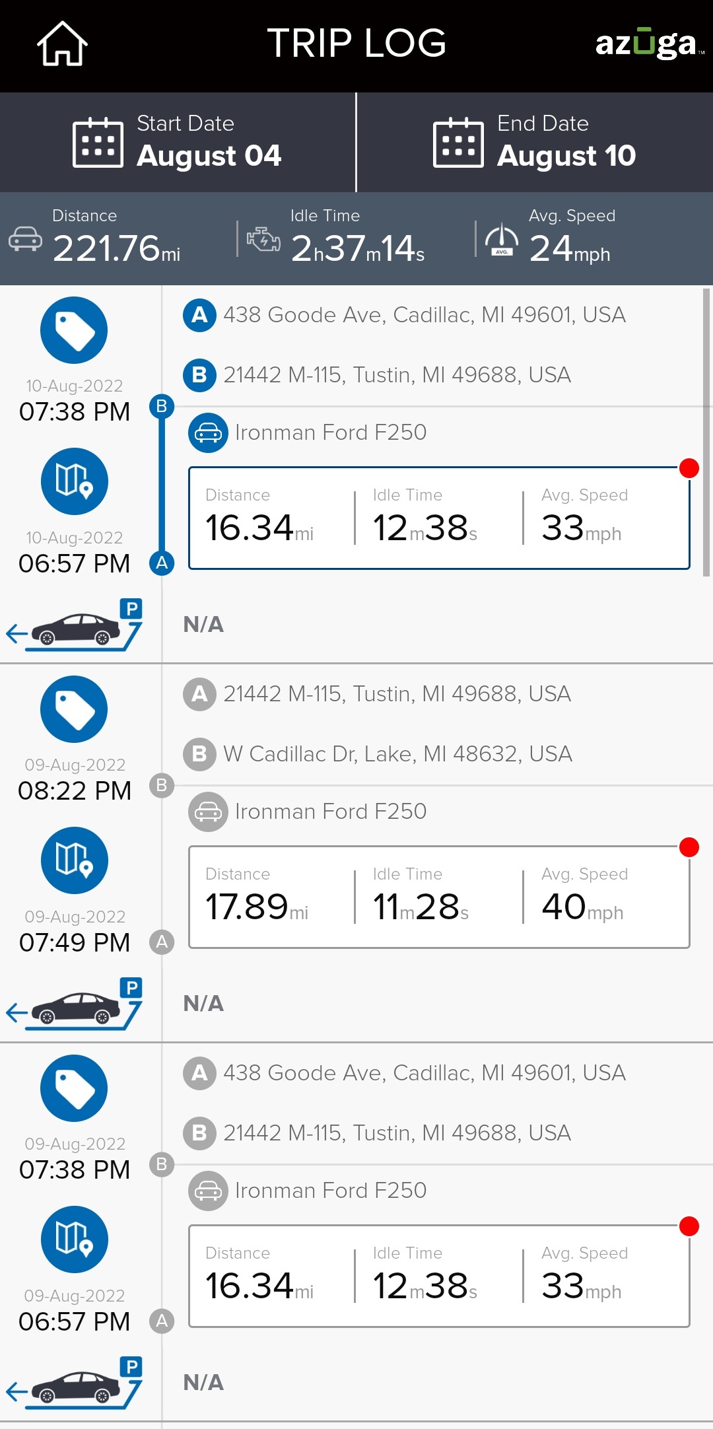Tap red dot on the 40 mph trip card
The width and height of the screenshot is (713, 1429).
click(689, 847)
